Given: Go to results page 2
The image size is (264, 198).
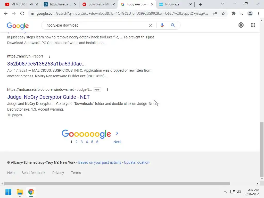Looking at the screenshot, I should click(76, 142).
